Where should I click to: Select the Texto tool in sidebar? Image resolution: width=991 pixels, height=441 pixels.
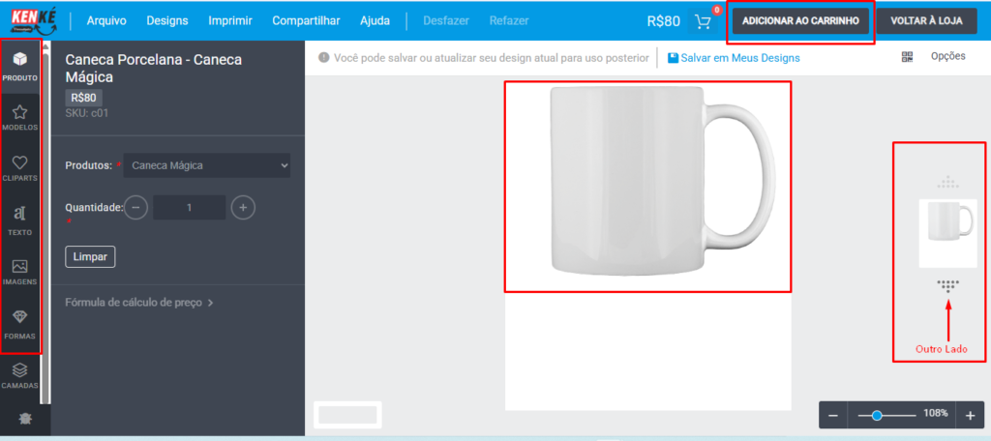[19, 220]
